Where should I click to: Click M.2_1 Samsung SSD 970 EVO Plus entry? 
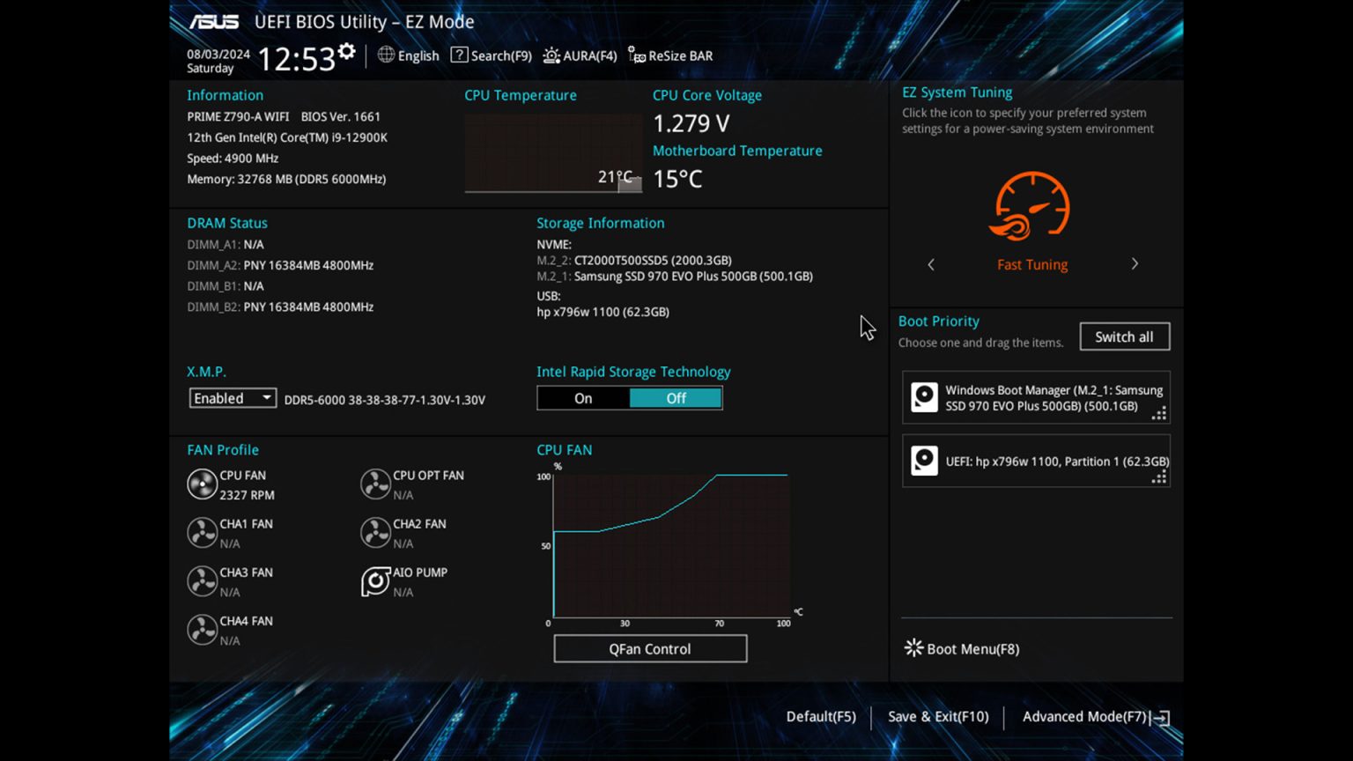(675, 276)
